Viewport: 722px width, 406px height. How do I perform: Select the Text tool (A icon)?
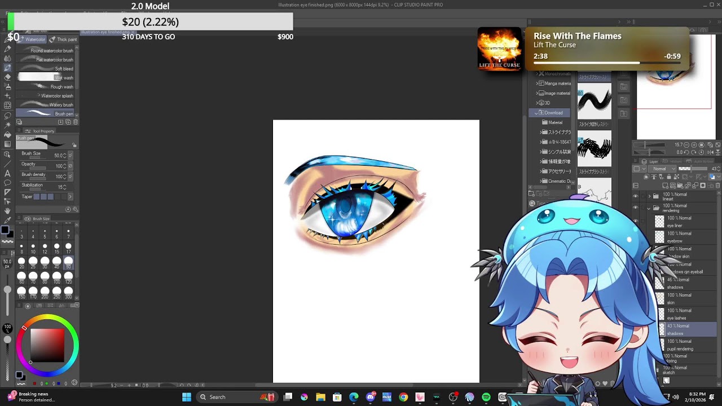[7, 173]
